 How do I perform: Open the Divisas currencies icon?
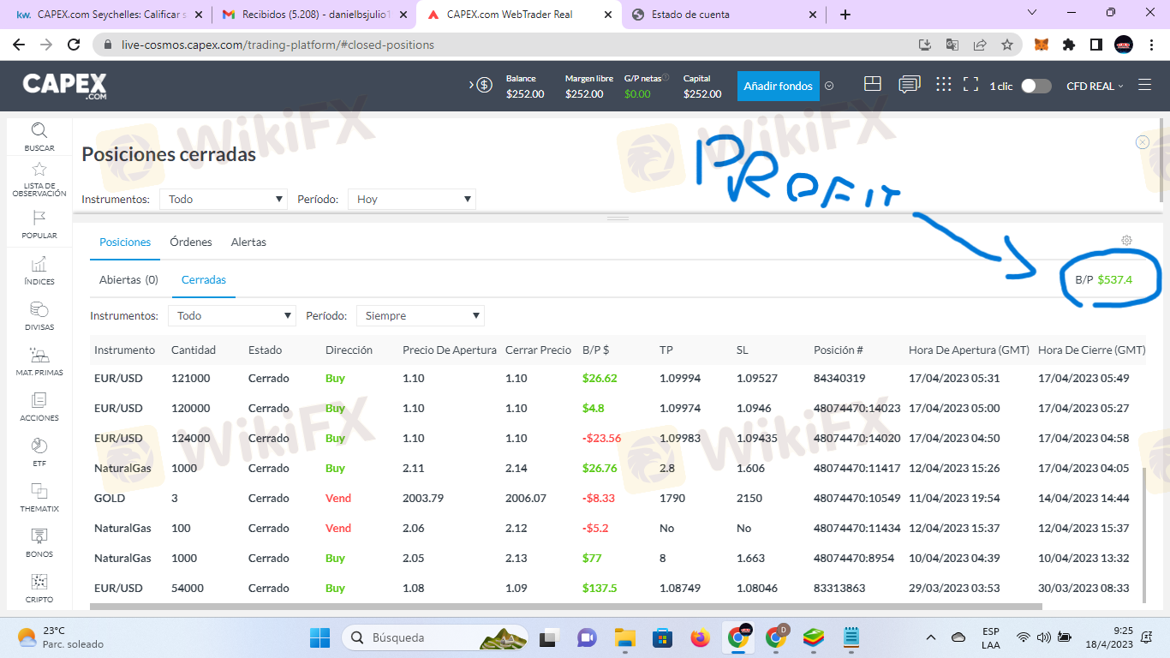pos(39,310)
